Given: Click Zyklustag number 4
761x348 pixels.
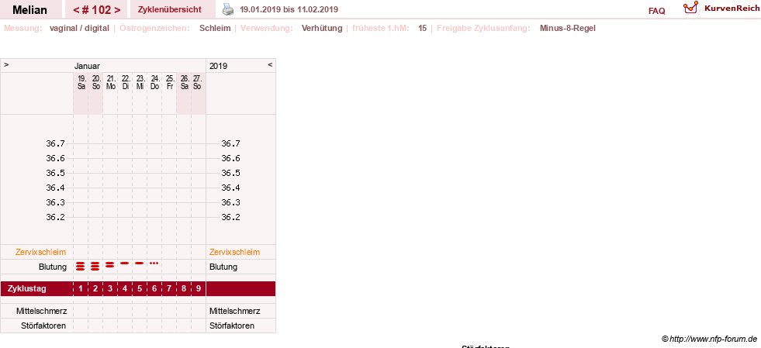Looking at the screenshot, I should pos(125,289).
